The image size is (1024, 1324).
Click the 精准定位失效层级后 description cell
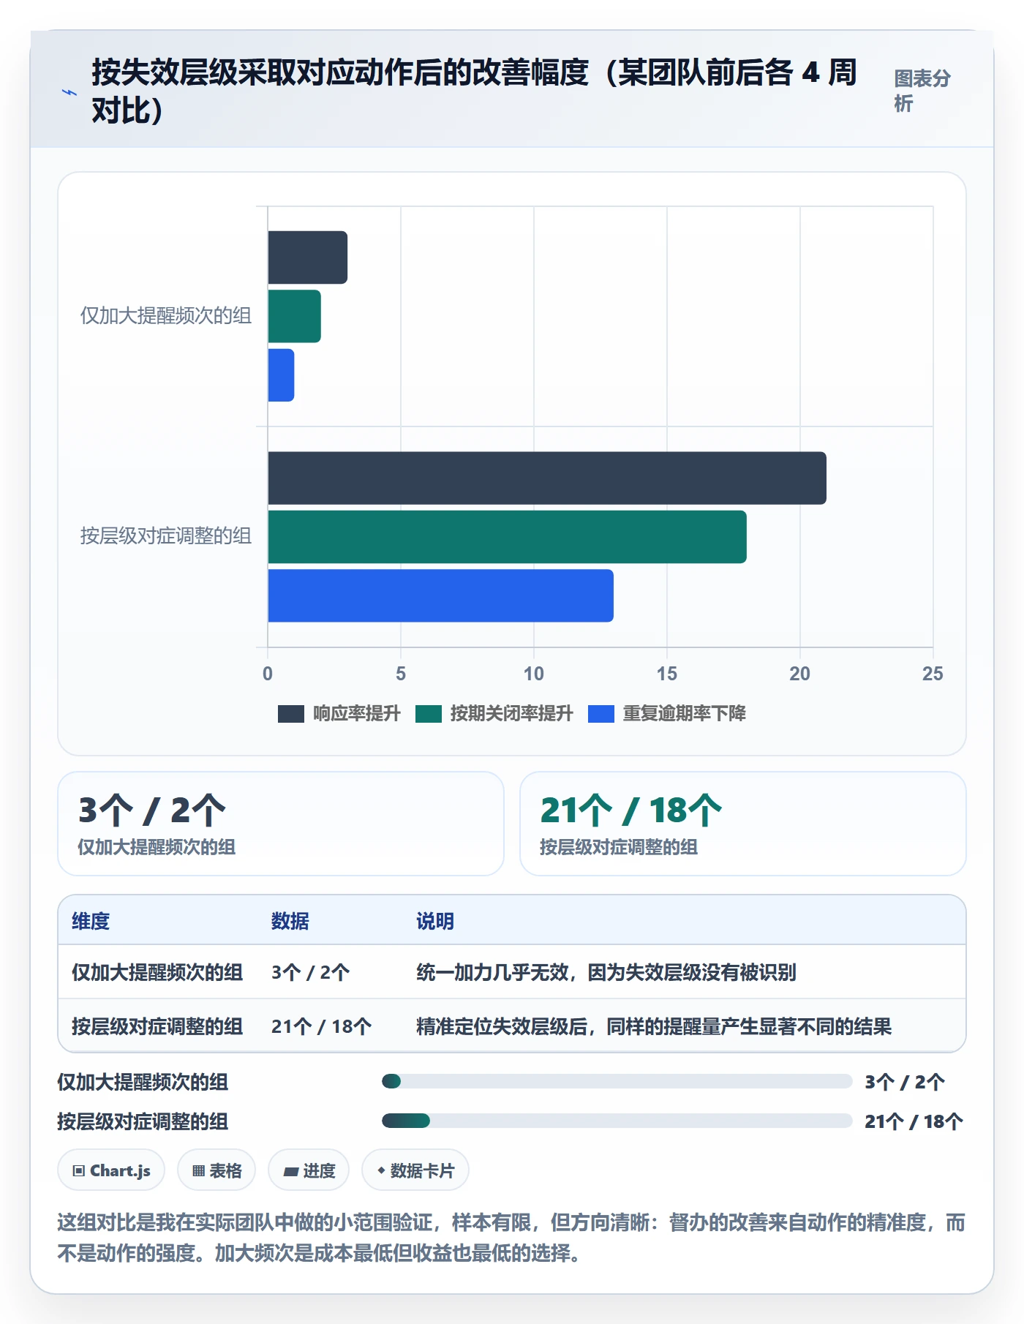point(654,1026)
